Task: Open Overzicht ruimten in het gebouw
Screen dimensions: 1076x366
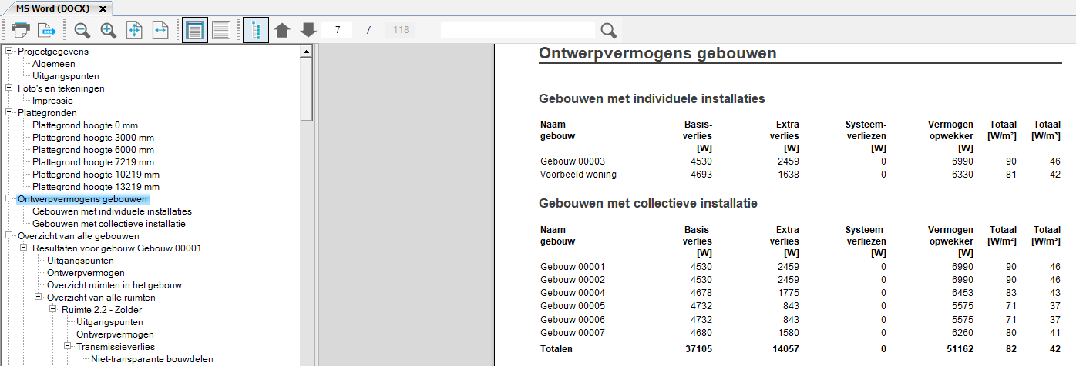Action: coord(114,285)
